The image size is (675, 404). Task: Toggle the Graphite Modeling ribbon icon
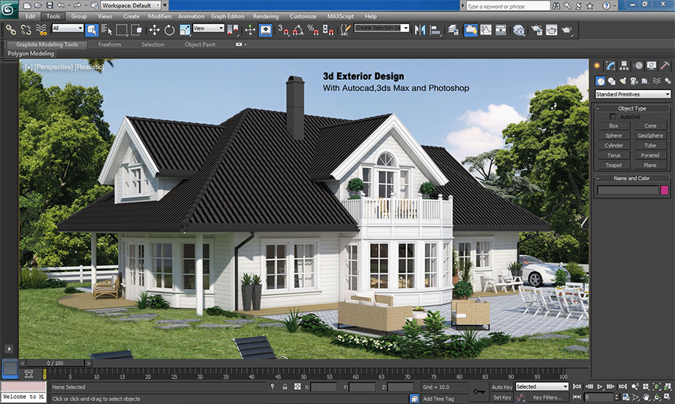click(x=471, y=30)
